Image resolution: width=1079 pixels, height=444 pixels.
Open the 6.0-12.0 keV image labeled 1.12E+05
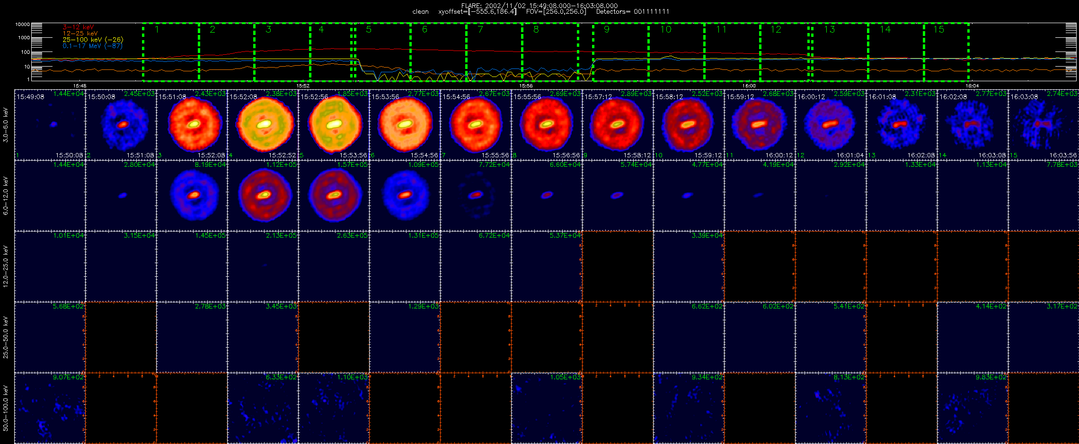(x=263, y=196)
